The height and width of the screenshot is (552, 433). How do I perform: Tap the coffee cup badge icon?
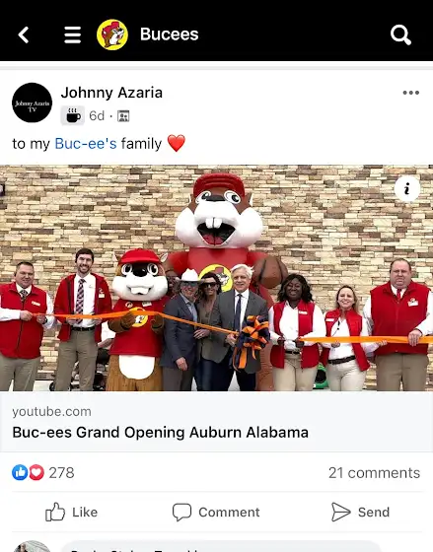[73, 115]
